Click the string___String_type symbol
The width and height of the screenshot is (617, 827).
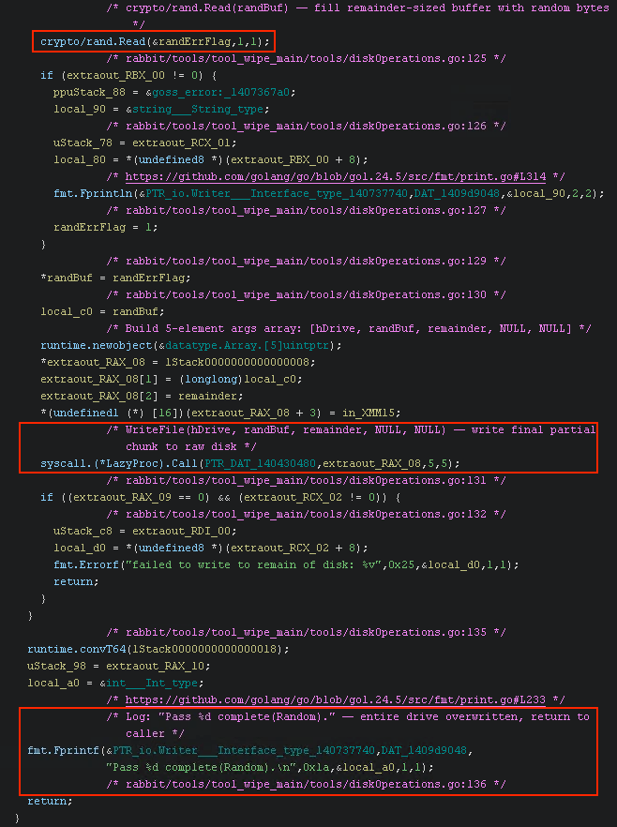[x=198, y=109]
